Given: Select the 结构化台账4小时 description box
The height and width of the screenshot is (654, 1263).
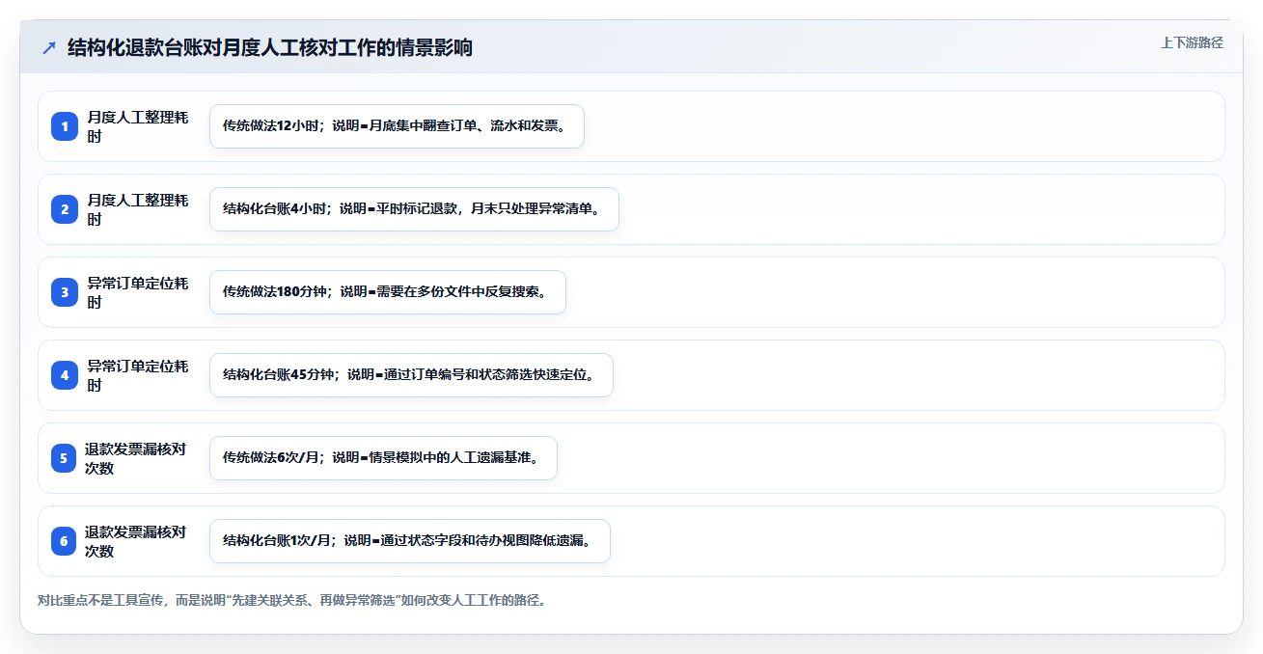Looking at the screenshot, I should (x=414, y=209).
